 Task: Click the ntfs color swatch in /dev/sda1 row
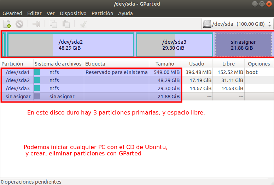coord(37,72)
